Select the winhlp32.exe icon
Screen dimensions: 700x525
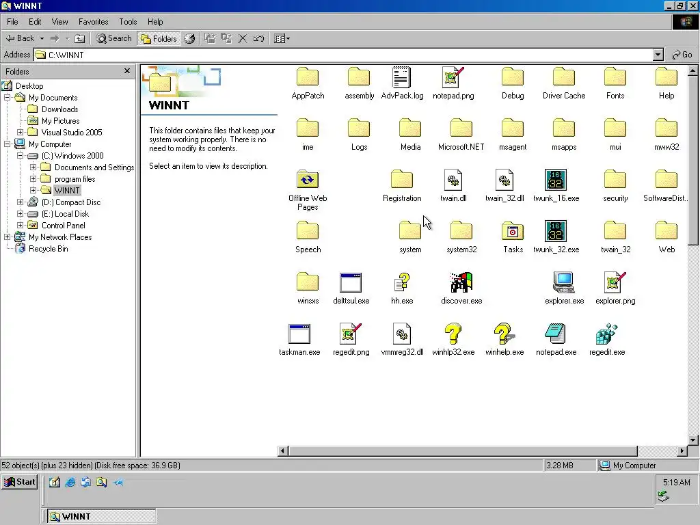pos(453,334)
